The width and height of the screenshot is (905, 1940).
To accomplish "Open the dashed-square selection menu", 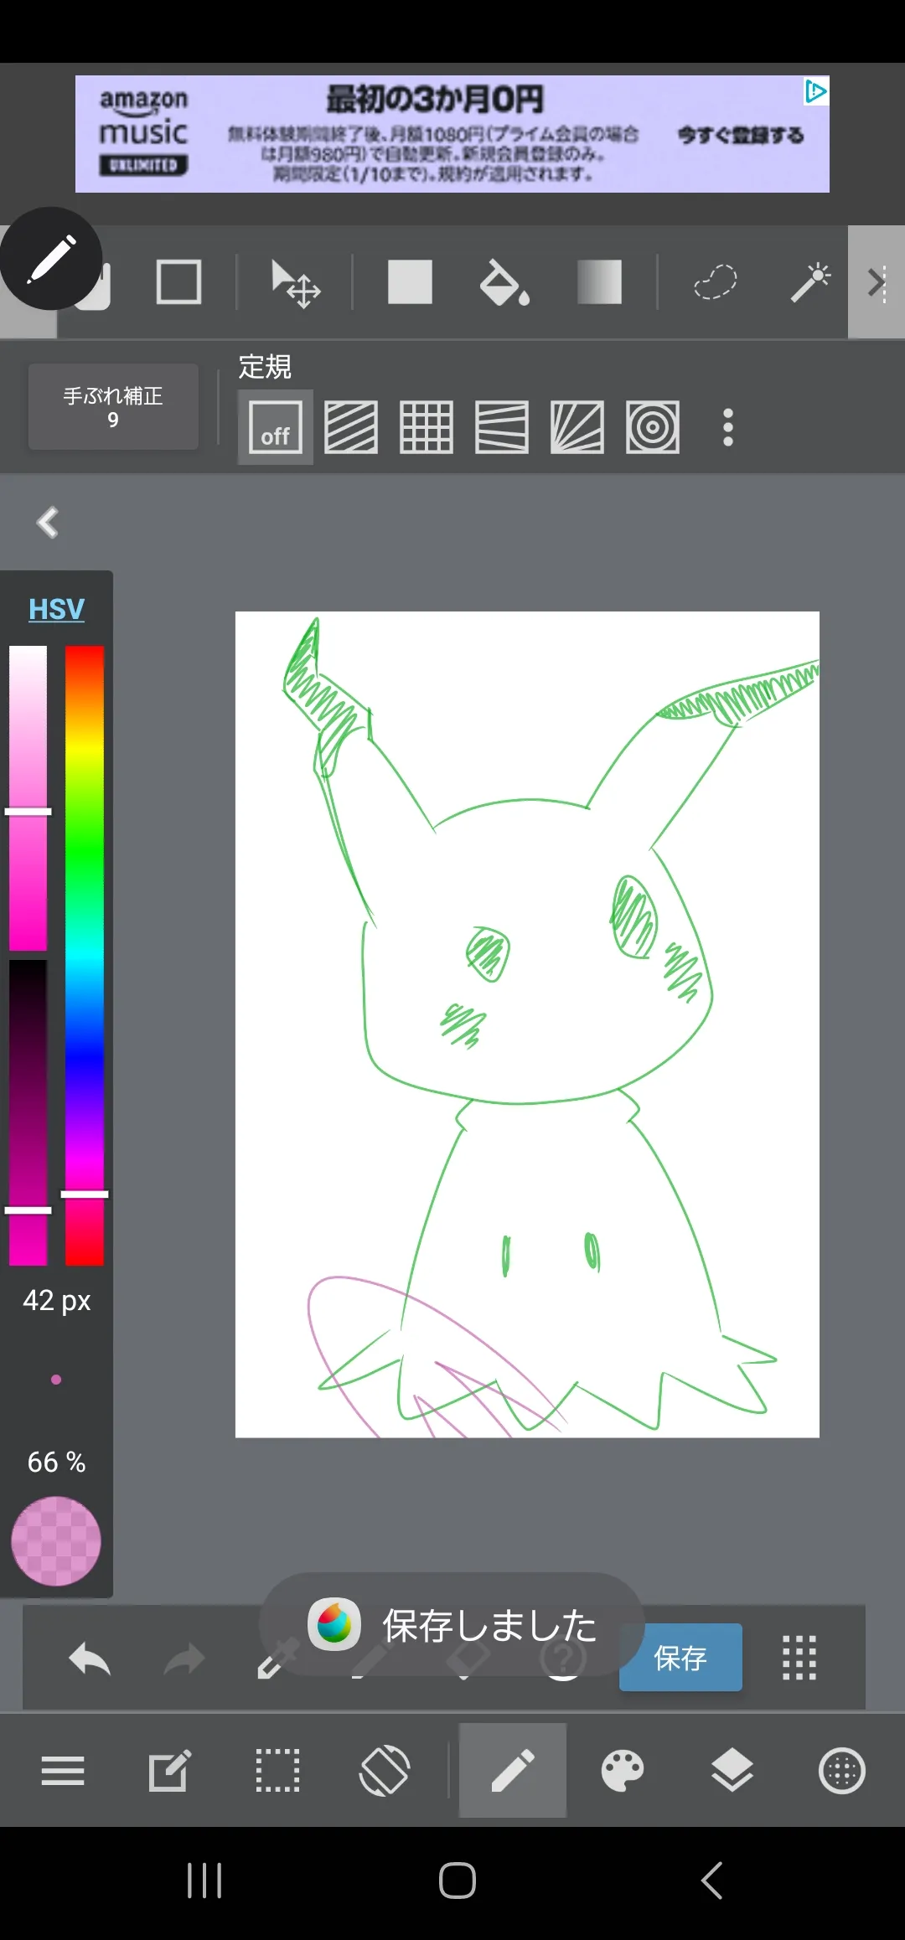I will coord(277,1771).
